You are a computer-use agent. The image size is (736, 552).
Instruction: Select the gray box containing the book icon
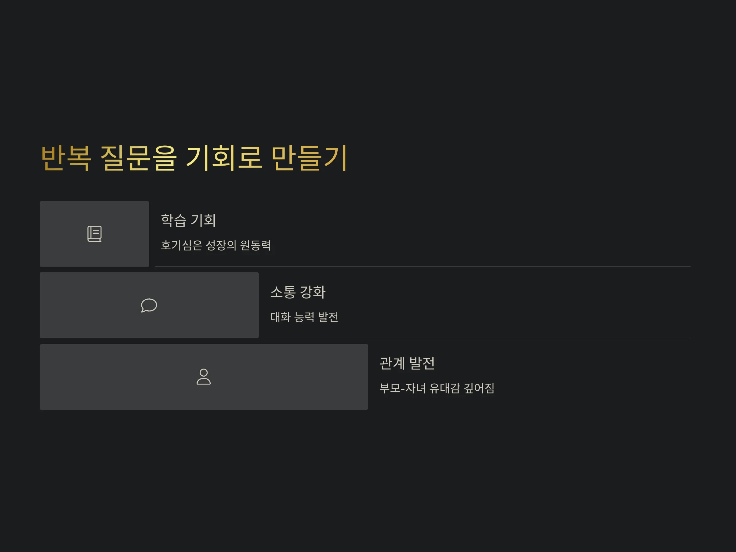pyautogui.click(x=94, y=234)
